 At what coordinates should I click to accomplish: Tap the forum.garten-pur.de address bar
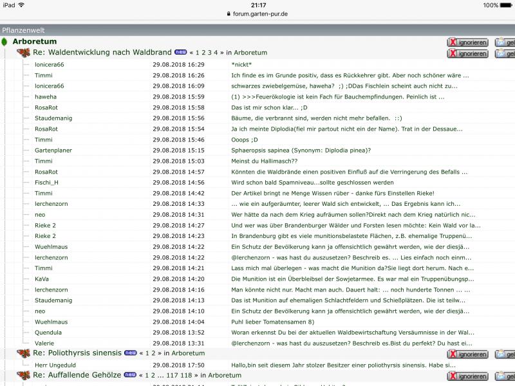coord(257,14)
